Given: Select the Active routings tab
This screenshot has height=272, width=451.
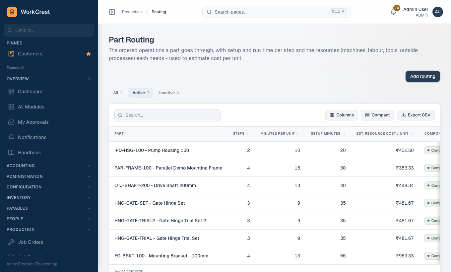Looking at the screenshot, I should point(141,93).
